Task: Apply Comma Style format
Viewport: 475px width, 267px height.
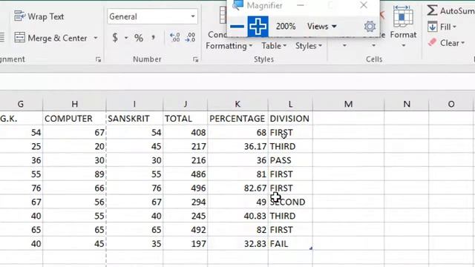Action: pos(154,38)
